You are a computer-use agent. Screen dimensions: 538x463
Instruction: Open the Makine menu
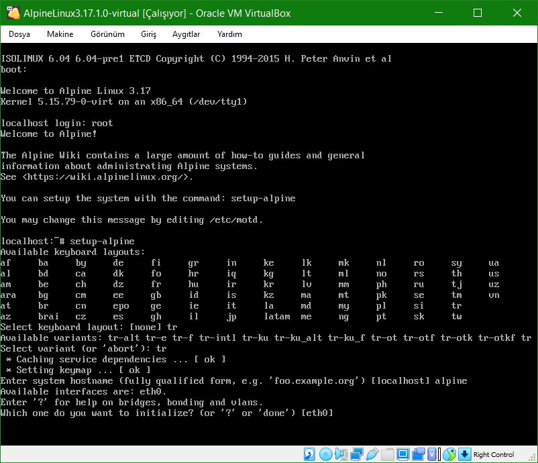(x=60, y=34)
